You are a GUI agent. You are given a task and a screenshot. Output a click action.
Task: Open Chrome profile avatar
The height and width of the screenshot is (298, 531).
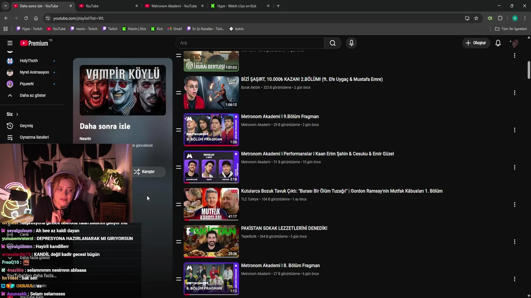pos(515,18)
